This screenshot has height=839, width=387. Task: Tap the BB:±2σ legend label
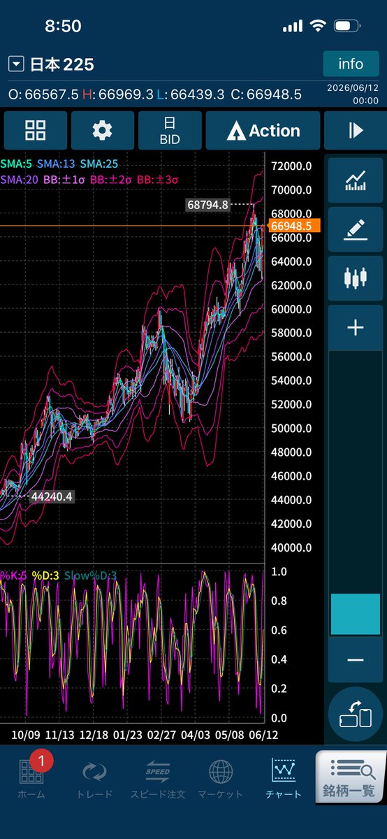point(112,180)
